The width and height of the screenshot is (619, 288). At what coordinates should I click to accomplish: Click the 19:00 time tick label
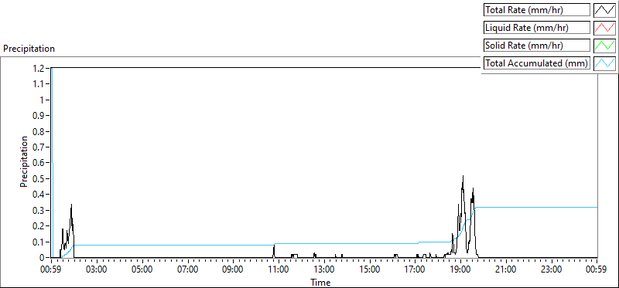coord(460,269)
